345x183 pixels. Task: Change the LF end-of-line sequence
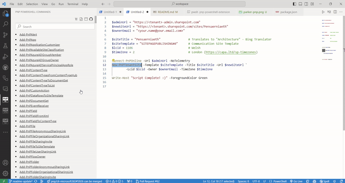[264, 181]
